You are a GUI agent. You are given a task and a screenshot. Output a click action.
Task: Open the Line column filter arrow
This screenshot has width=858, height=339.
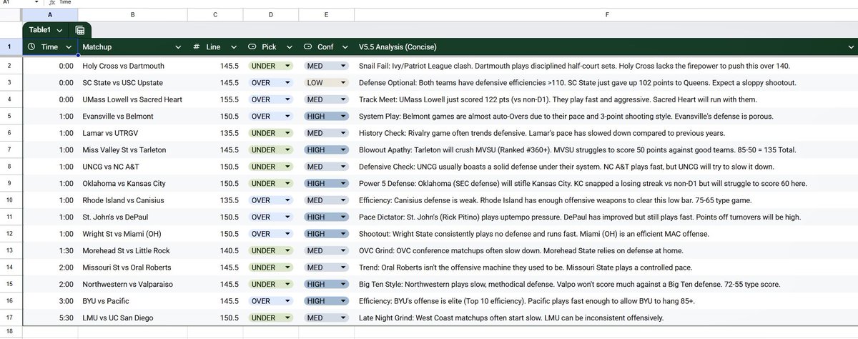[x=232, y=46]
